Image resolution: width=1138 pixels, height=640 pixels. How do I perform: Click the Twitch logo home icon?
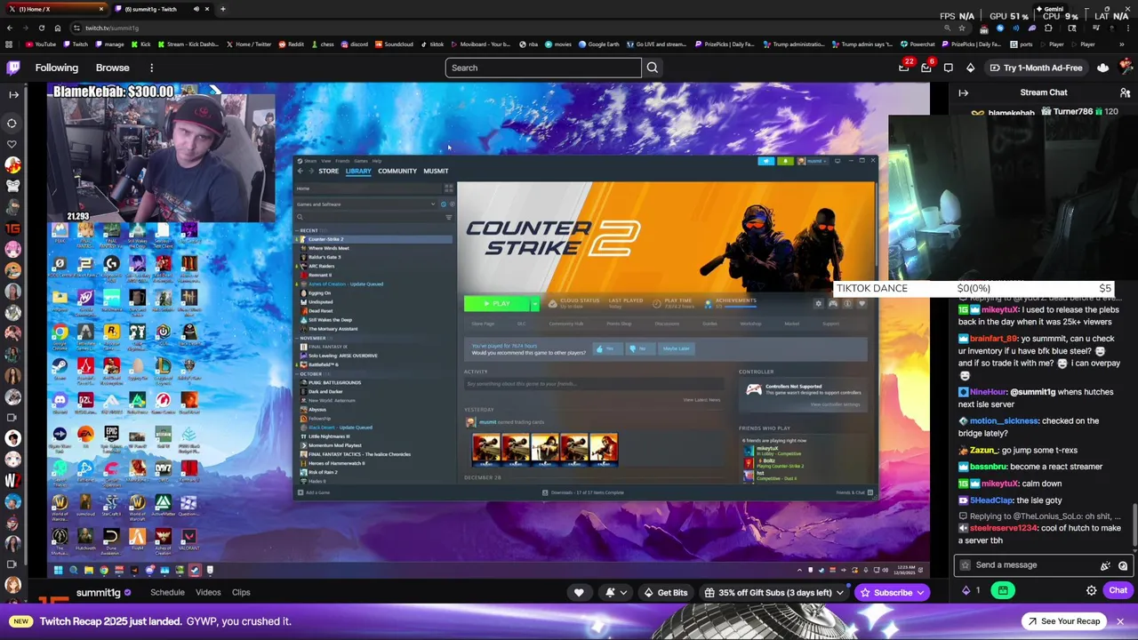point(13,68)
